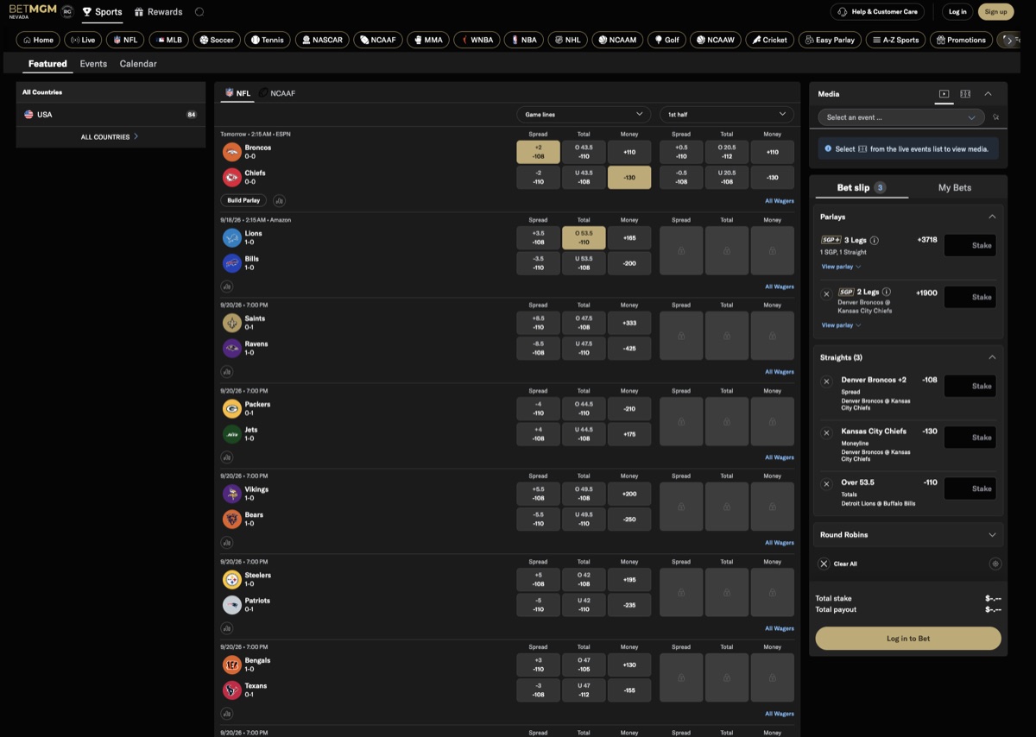Click the BetMGM Nevada logo
The width and height of the screenshot is (1036, 737).
coord(31,11)
